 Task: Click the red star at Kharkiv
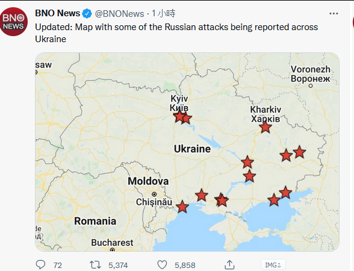265,128
